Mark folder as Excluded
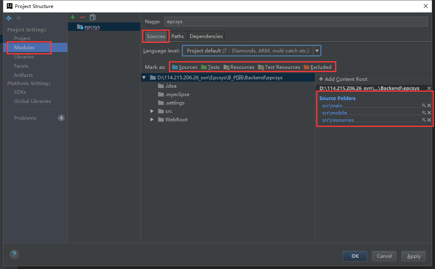 click(317, 67)
